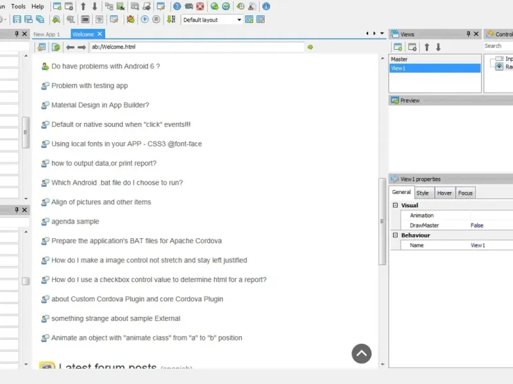Open the Default layout dropdown
The height and width of the screenshot is (384, 513).
click(239, 20)
